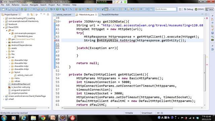Expand the Android 2.3.3 library node

(x=7, y=42)
